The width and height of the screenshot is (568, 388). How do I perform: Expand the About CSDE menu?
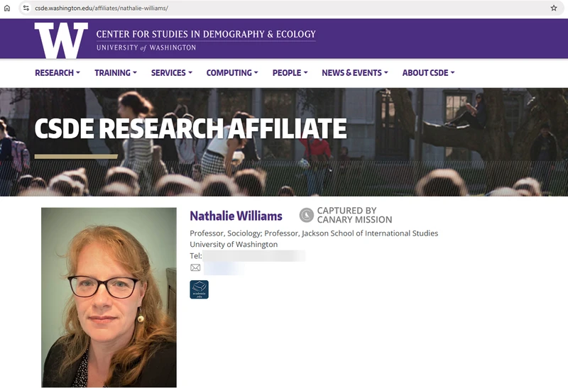coord(428,73)
